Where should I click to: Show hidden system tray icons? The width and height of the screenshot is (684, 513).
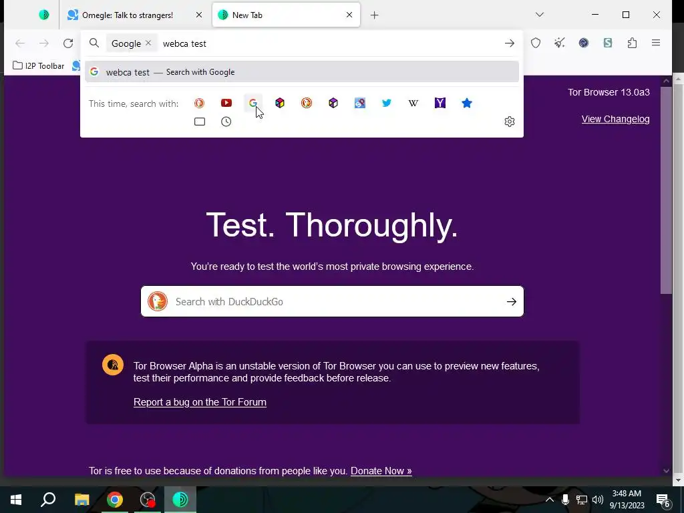coord(550,500)
